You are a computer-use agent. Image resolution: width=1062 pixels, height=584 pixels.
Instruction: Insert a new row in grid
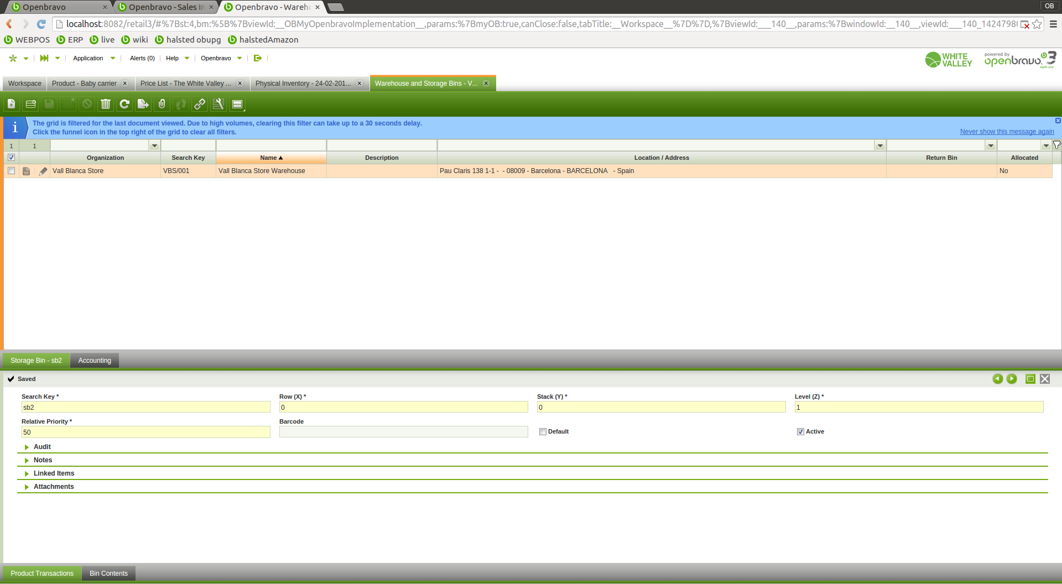click(30, 104)
